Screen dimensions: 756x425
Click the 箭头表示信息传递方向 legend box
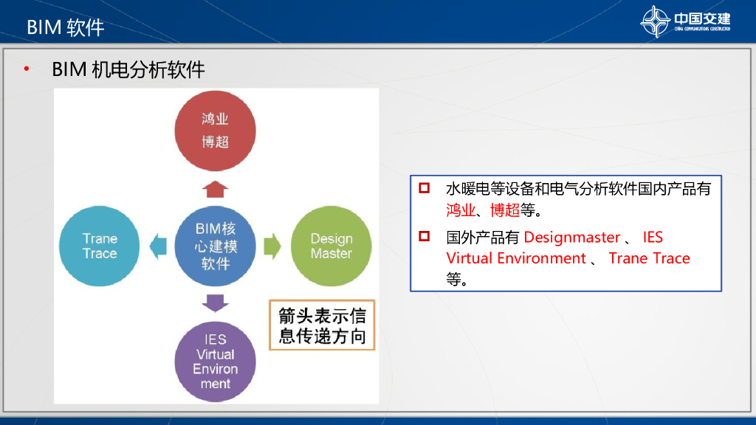tap(322, 325)
